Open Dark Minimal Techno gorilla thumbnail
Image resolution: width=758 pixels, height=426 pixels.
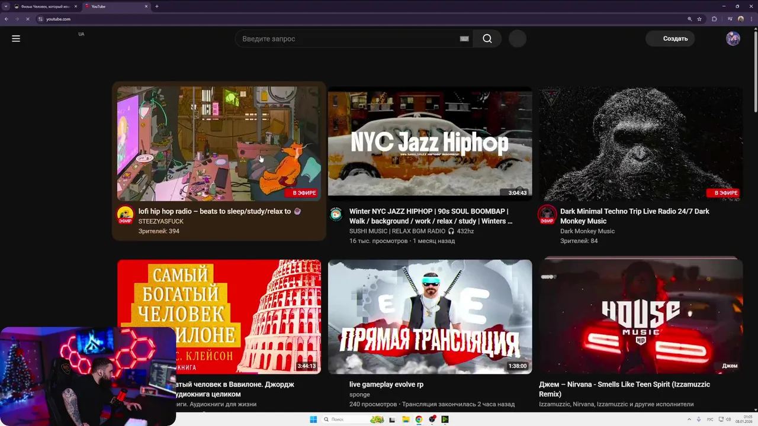tap(641, 144)
